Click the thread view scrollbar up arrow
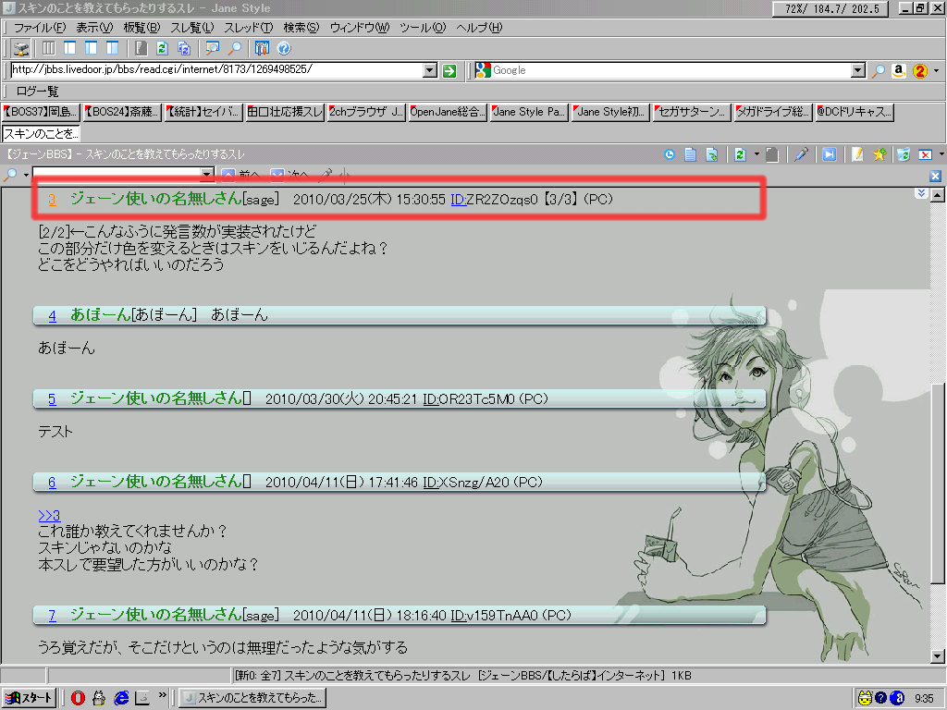Screen dimensions: 947x710 (938, 194)
